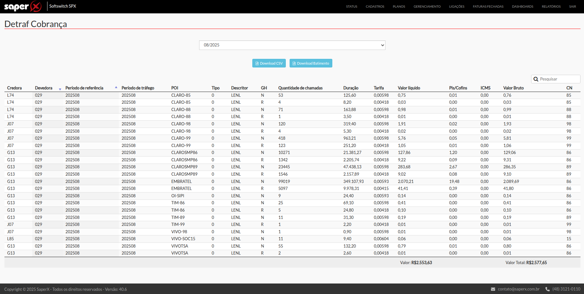
Task: Click the contato@saperx.com.br email link
Action: click(518, 289)
